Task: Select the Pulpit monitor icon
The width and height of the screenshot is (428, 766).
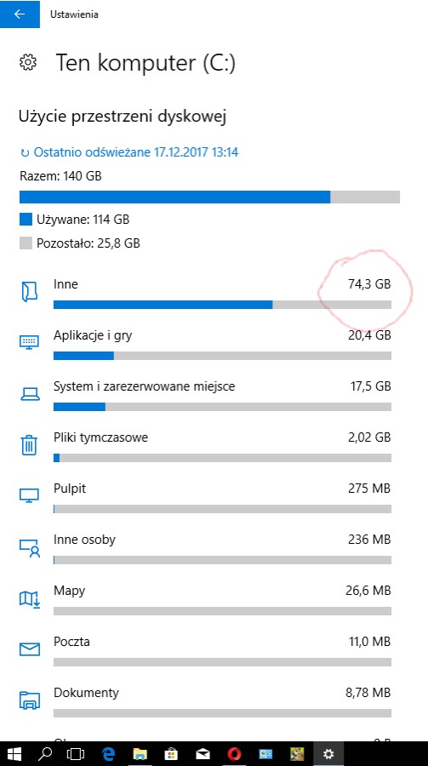Action: click(x=29, y=495)
